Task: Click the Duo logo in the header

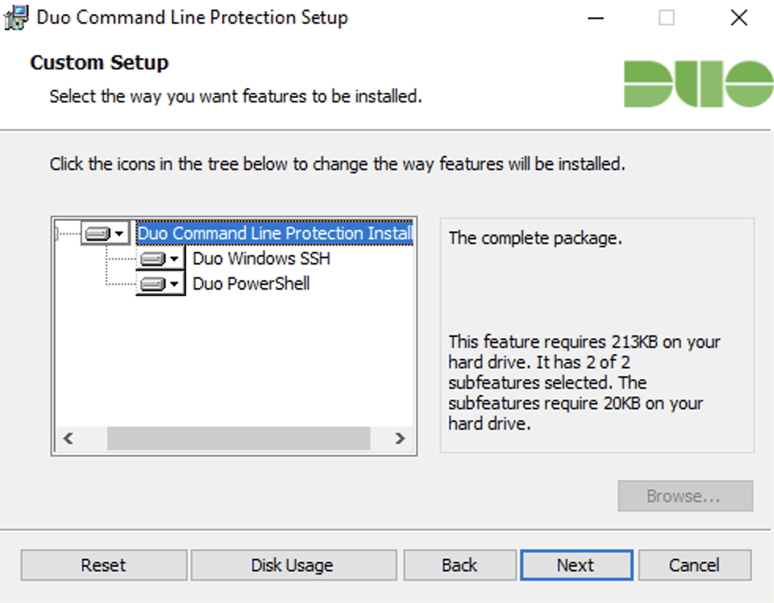Action: pyautogui.click(x=697, y=81)
